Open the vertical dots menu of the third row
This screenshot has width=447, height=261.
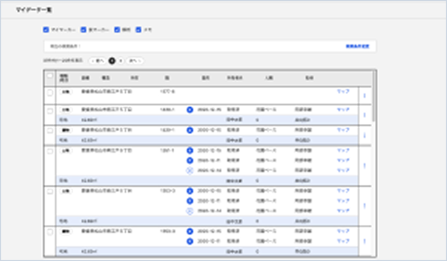pyautogui.click(x=365, y=136)
